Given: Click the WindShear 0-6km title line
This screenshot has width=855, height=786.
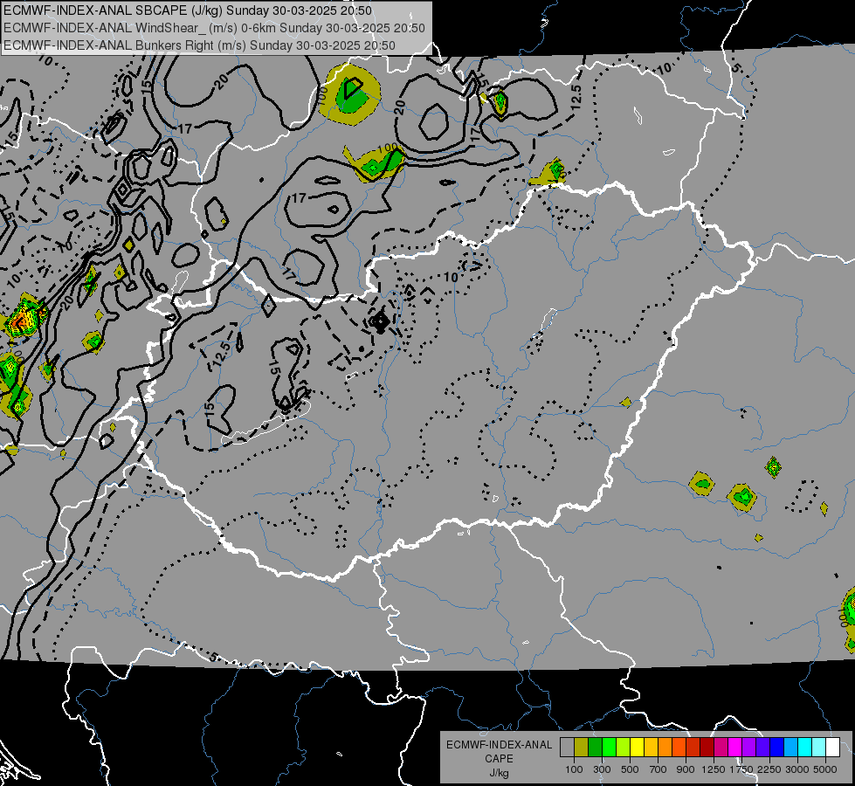Looking at the screenshot, I should 214,28.
